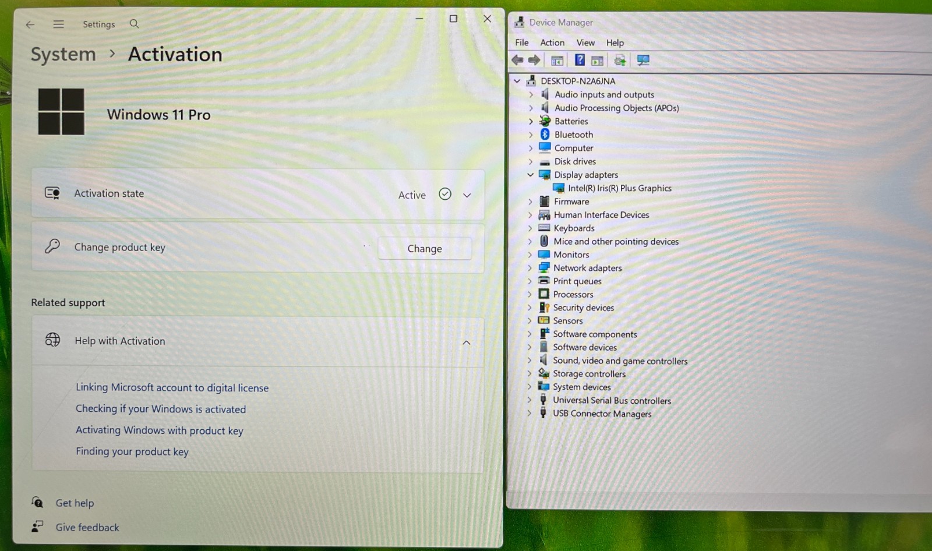Expand Mice and other pointing devices chevron

tap(530, 241)
